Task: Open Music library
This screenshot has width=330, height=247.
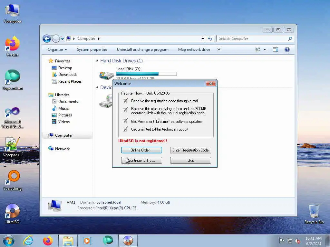Action: [63, 108]
